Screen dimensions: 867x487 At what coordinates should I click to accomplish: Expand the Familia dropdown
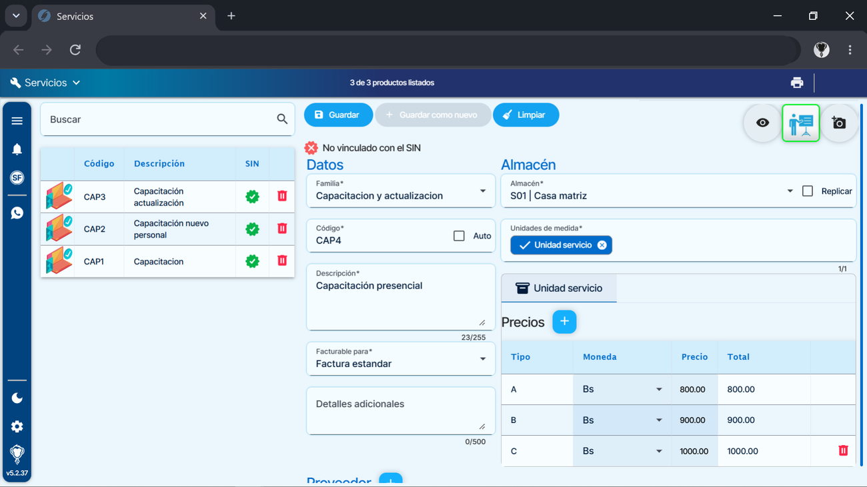tap(401, 191)
